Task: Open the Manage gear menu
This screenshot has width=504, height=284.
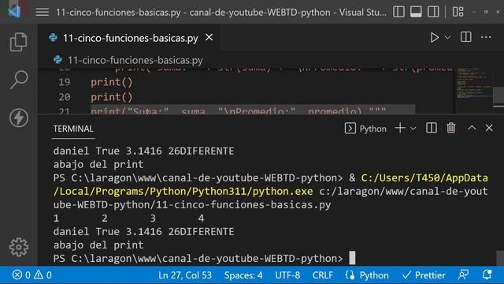Action: [19, 247]
